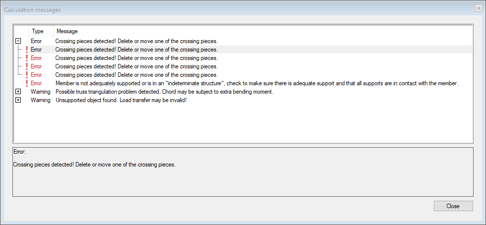Click red exclamation icon of second child error
This screenshot has width=486, height=225.
(26, 58)
